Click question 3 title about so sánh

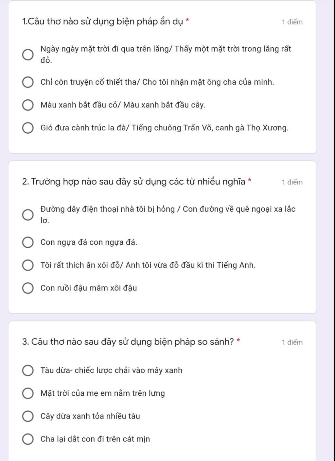tap(128, 342)
